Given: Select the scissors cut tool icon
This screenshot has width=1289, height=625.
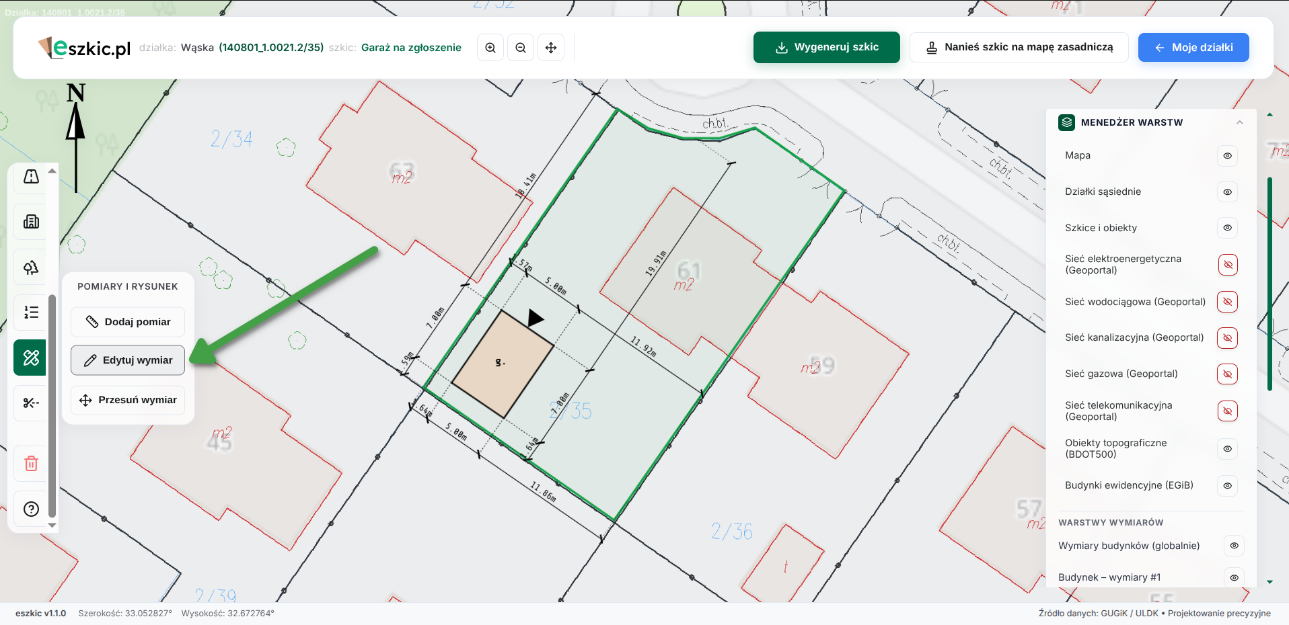Looking at the screenshot, I should tap(31, 403).
